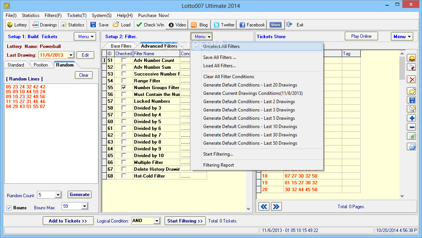The width and height of the screenshot is (422, 238).
Task: Check the Hot-Cold Filter checkbox
Action: tap(124, 176)
